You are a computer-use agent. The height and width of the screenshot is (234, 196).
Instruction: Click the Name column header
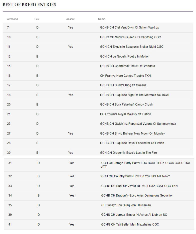point(102,19)
